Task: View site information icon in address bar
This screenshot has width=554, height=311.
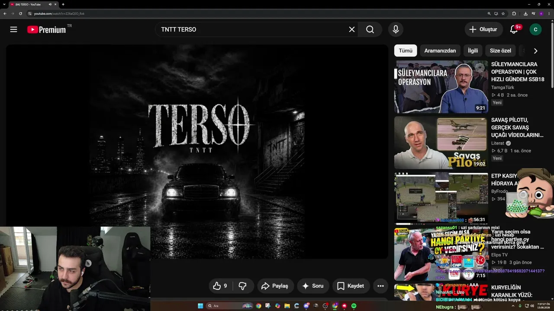Action: click(x=30, y=13)
